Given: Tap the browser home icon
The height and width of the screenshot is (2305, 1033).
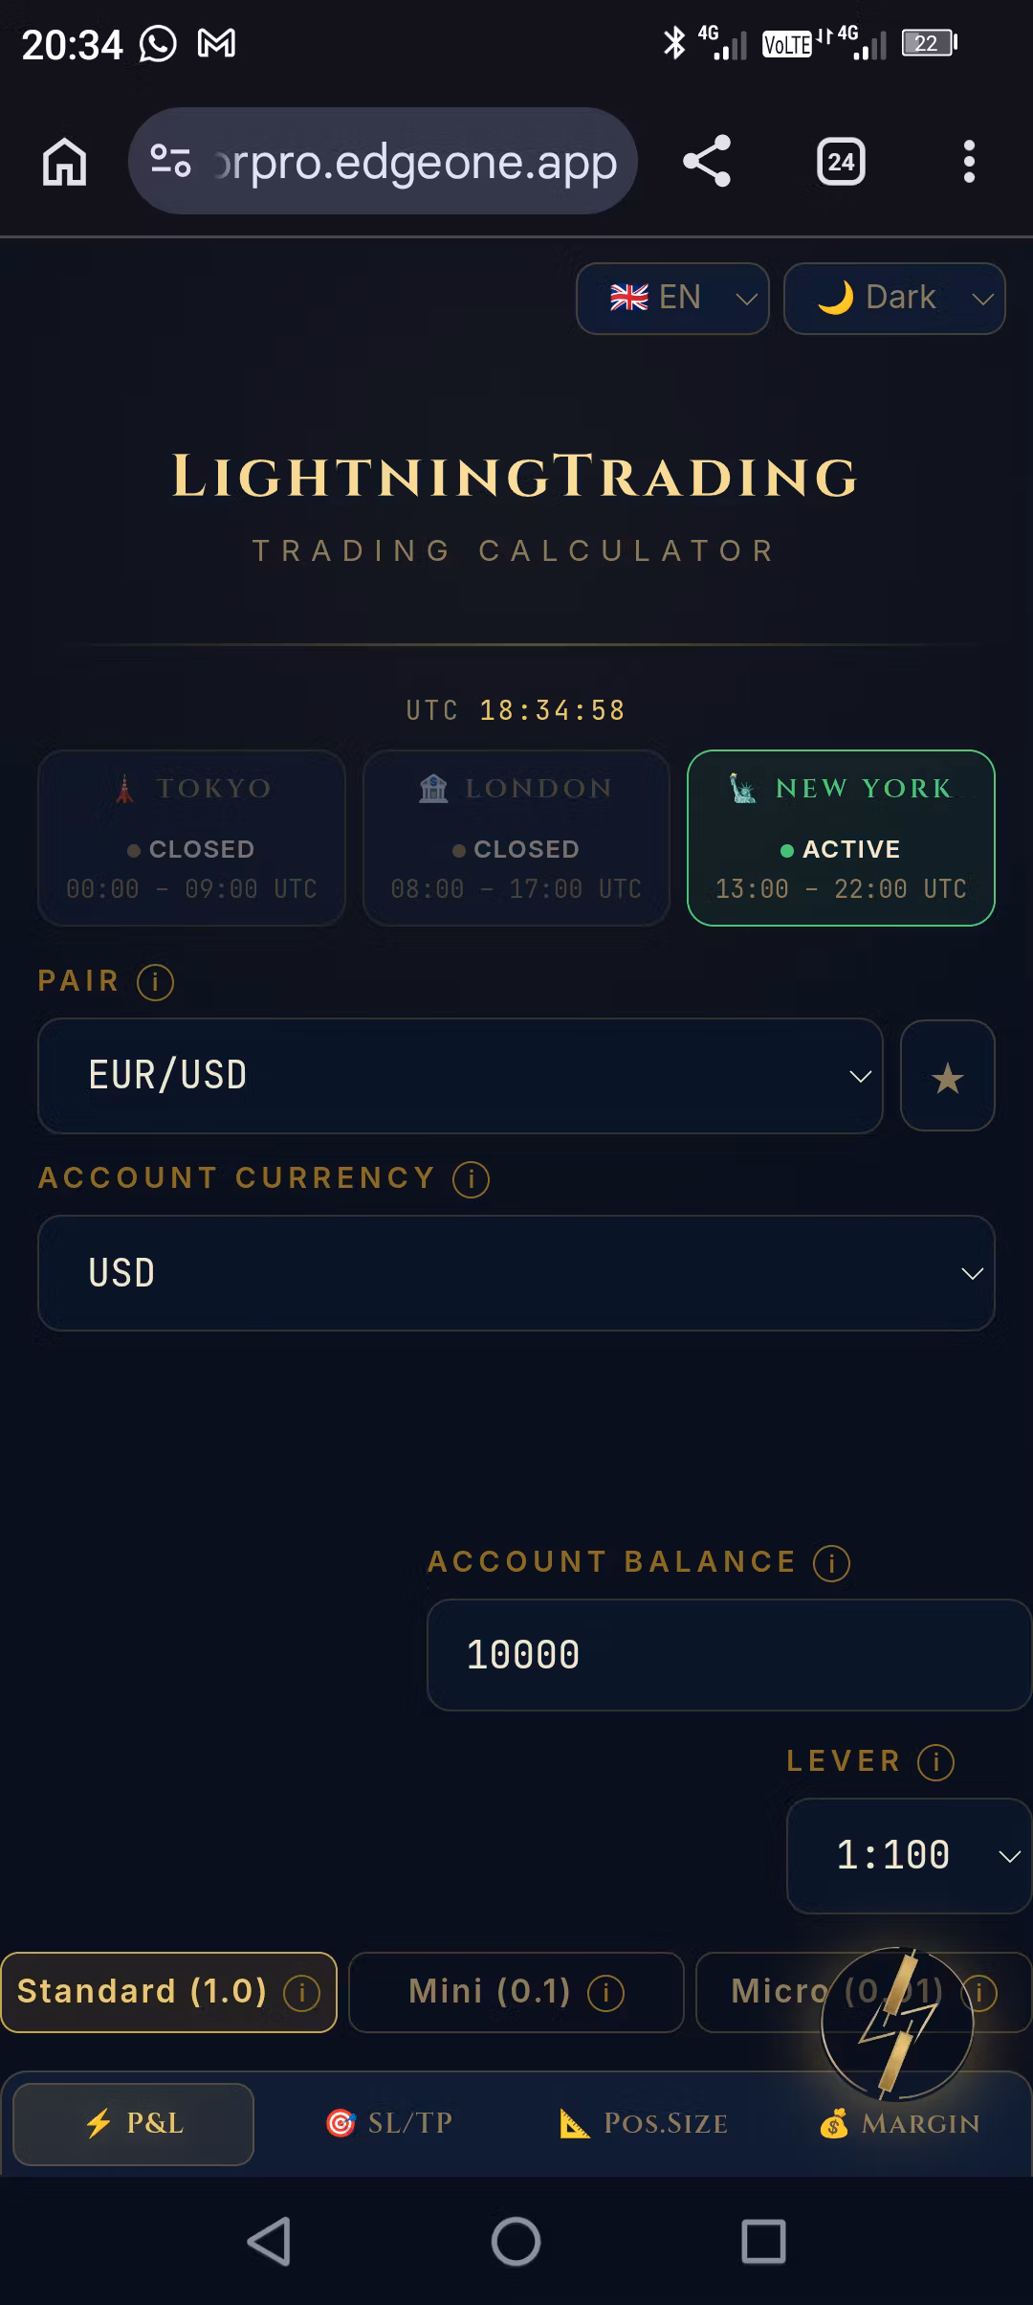Looking at the screenshot, I should (64, 161).
